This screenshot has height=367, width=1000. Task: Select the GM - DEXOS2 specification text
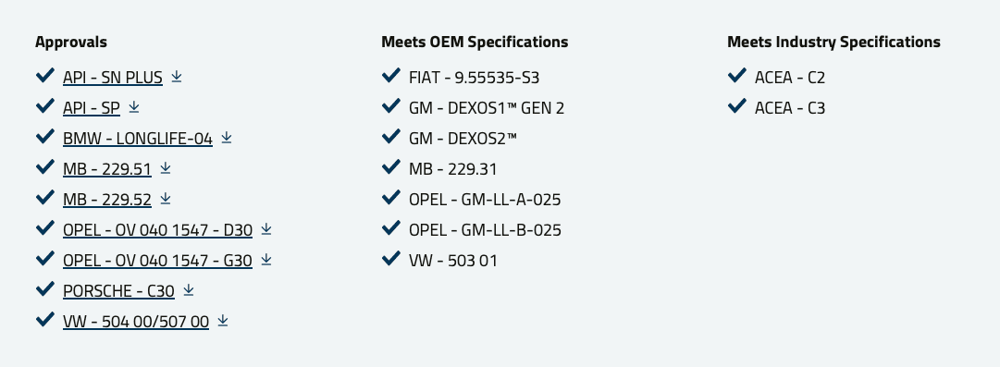click(x=463, y=139)
